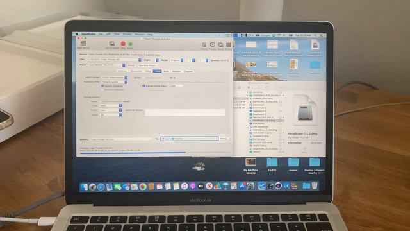
Task: Adjust the encoder Preset slider
Action: pos(111,101)
